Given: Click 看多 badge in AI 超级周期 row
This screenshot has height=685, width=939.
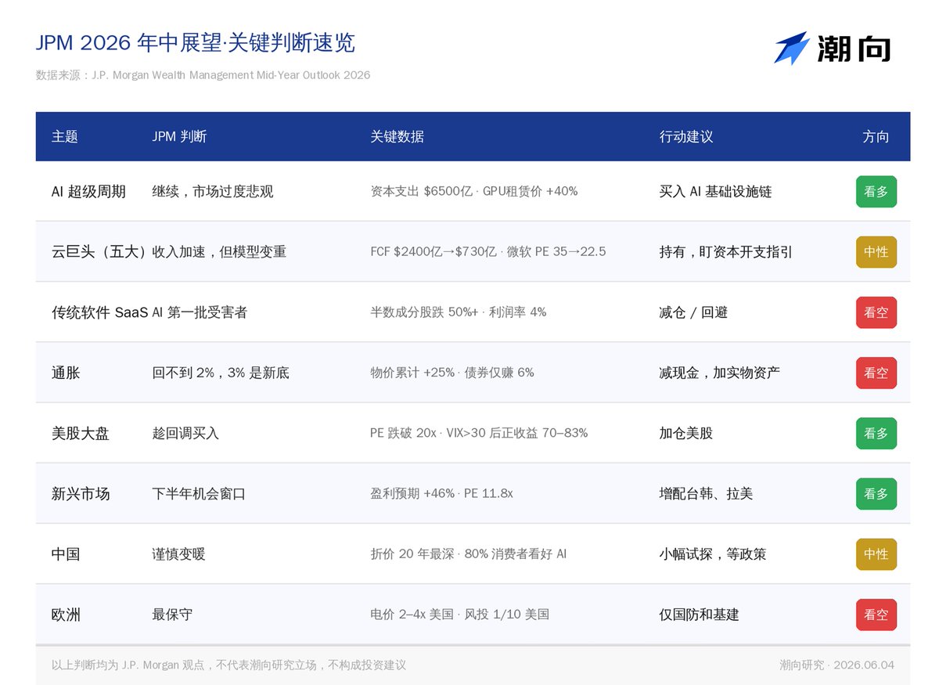Looking at the screenshot, I should click(x=876, y=192).
